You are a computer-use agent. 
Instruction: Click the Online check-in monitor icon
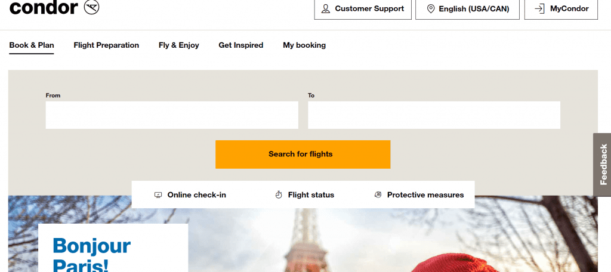tap(158, 195)
